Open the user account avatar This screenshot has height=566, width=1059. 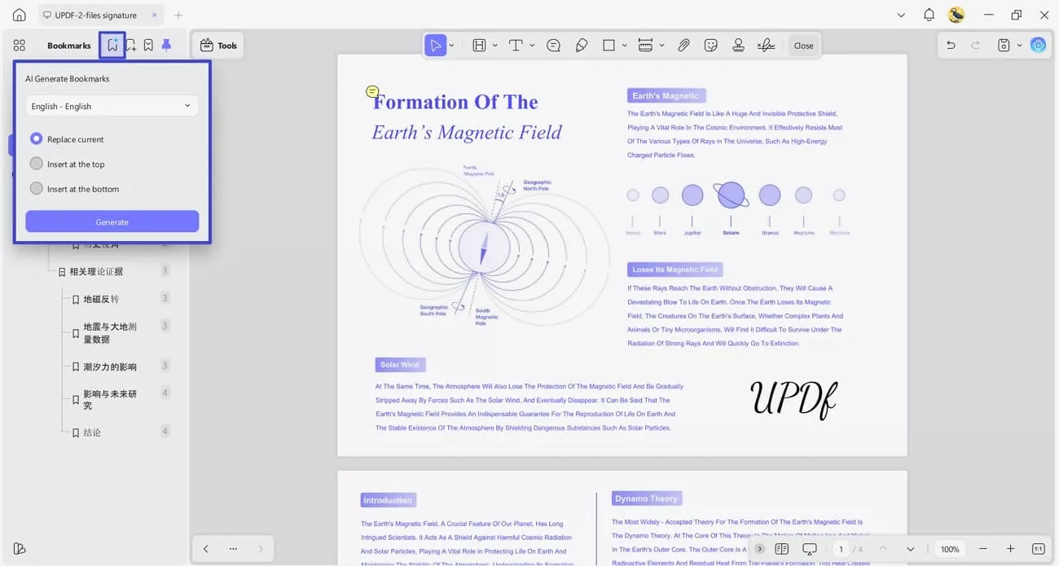pyautogui.click(x=956, y=15)
